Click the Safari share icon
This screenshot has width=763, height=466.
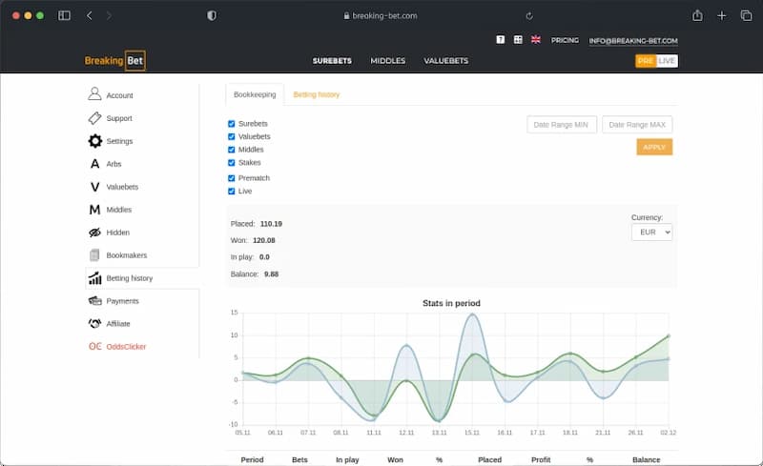[697, 15]
